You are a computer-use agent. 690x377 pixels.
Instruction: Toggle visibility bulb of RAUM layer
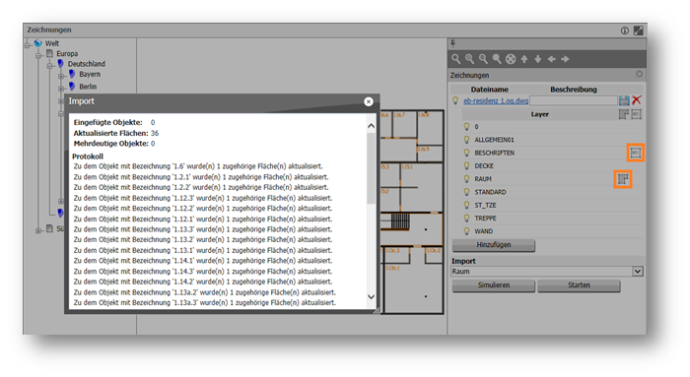click(466, 179)
